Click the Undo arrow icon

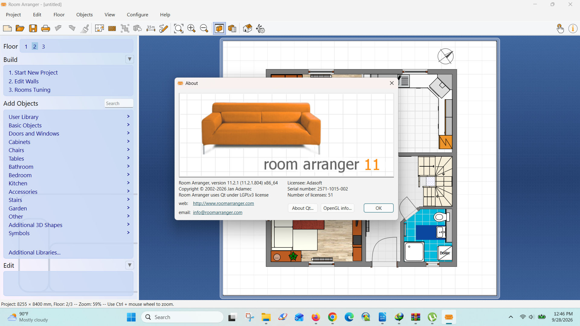point(58,29)
